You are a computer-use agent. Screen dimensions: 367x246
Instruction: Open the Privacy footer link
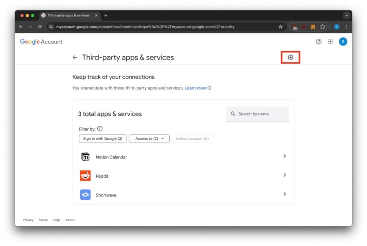click(28, 220)
